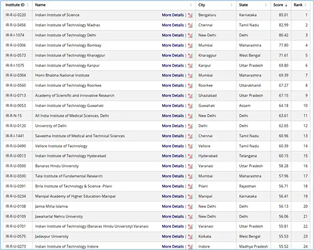
Task: Sort table by State column
Action: point(266,5)
